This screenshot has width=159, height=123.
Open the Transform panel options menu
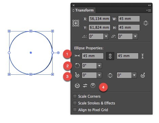(148, 10)
